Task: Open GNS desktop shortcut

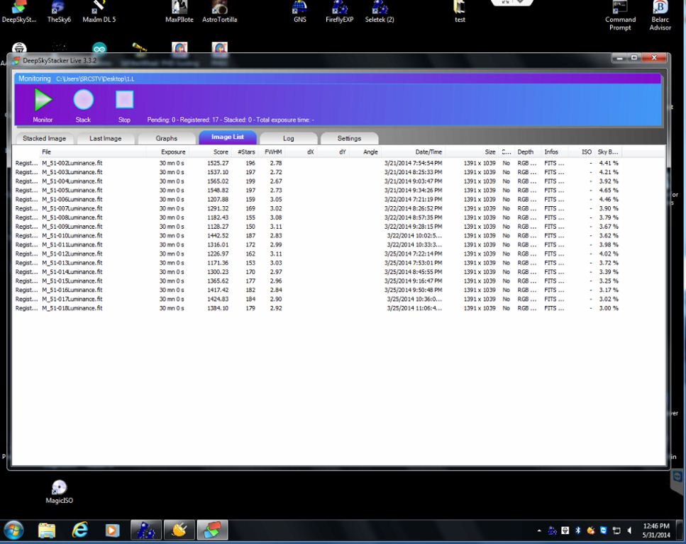Action: pos(299,12)
